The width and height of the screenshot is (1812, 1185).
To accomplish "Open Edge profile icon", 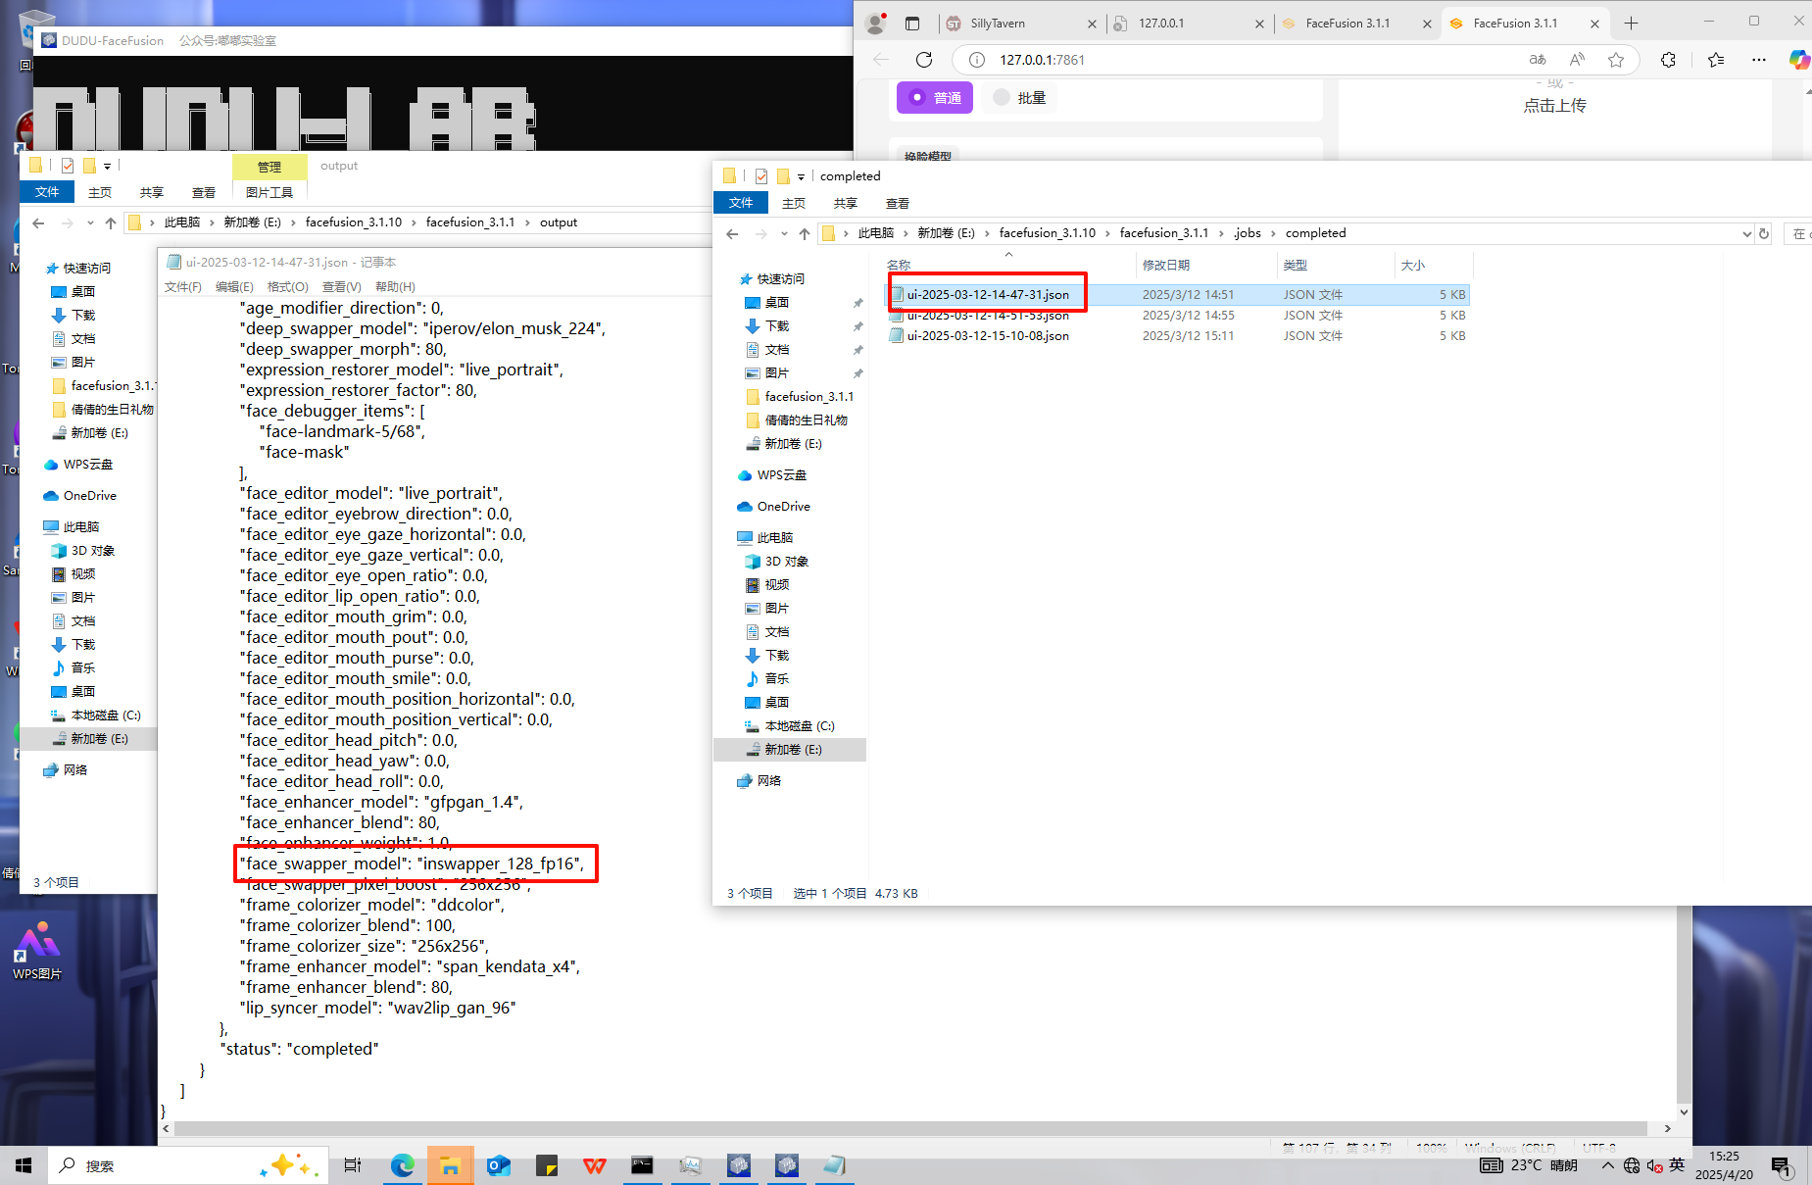I will point(876,24).
